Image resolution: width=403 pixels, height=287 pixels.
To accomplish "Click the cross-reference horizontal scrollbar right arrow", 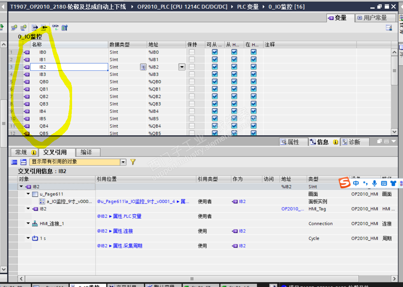I will 394,278.
